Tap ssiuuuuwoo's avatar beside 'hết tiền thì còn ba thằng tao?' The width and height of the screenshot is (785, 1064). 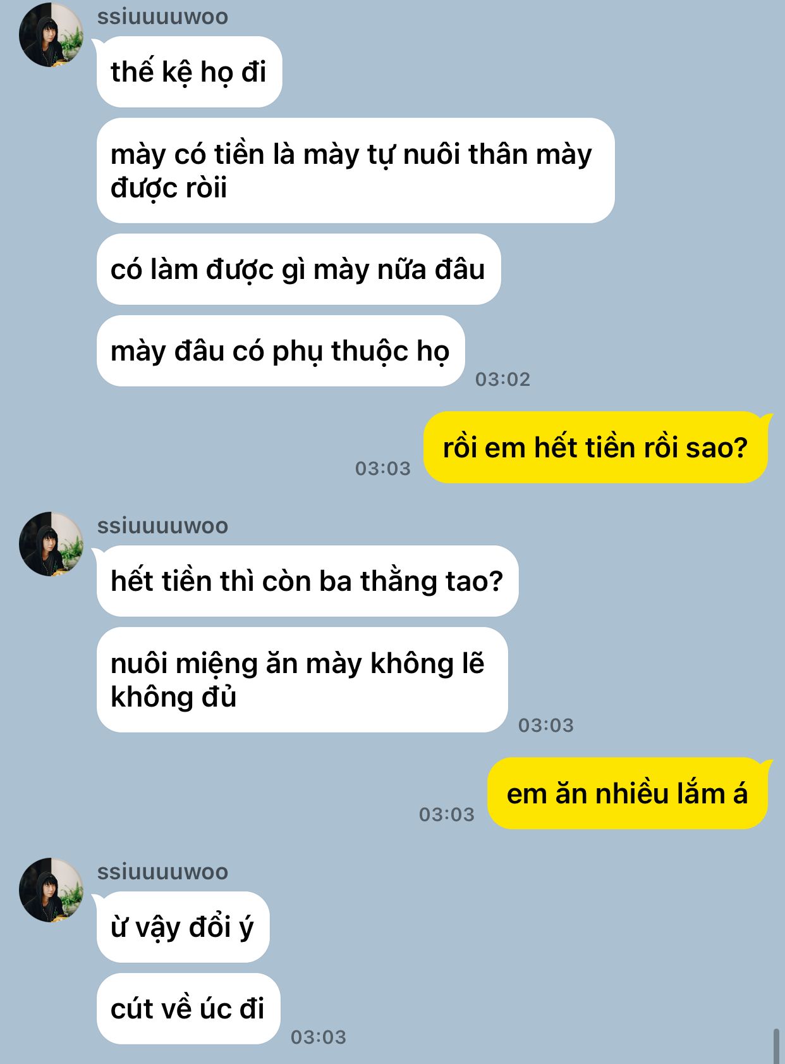click(51, 543)
